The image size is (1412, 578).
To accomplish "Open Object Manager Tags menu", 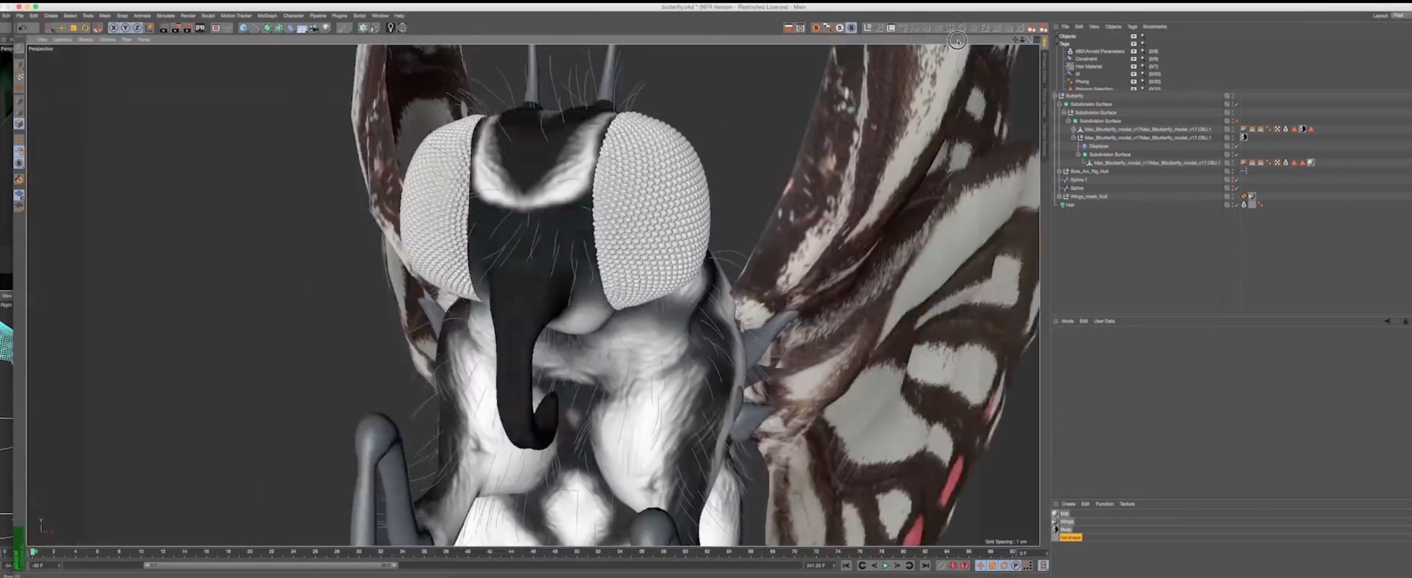I will [x=1132, y=27].
